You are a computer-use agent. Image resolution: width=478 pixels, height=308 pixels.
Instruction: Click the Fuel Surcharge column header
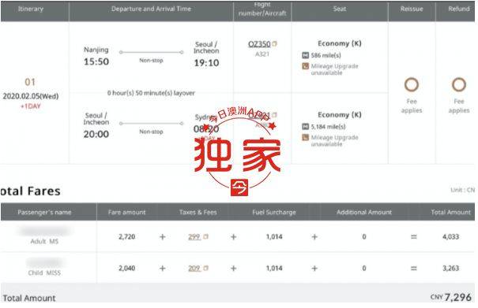click(x=274, y=212)
